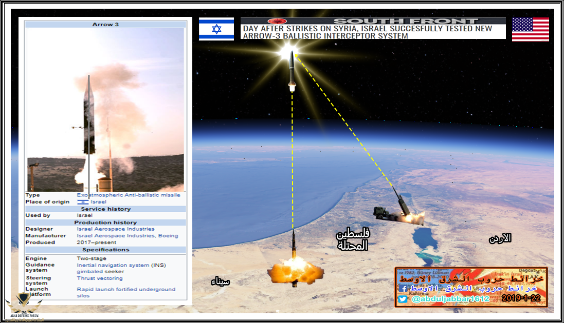This screenshot has width=564, height=323.
Task: Click the red South Front emblem
Action: [277, 21]
